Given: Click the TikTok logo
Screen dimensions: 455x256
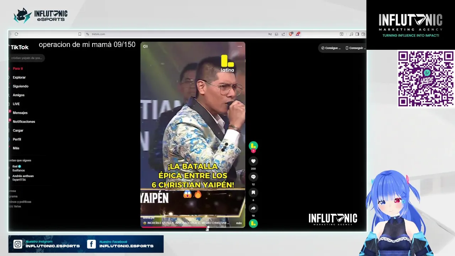Looking at the screenshot, I should [x=19, y=47].
